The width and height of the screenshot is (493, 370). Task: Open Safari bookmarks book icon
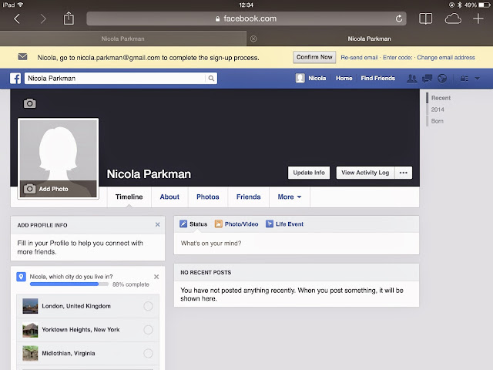tap(425, 18)
